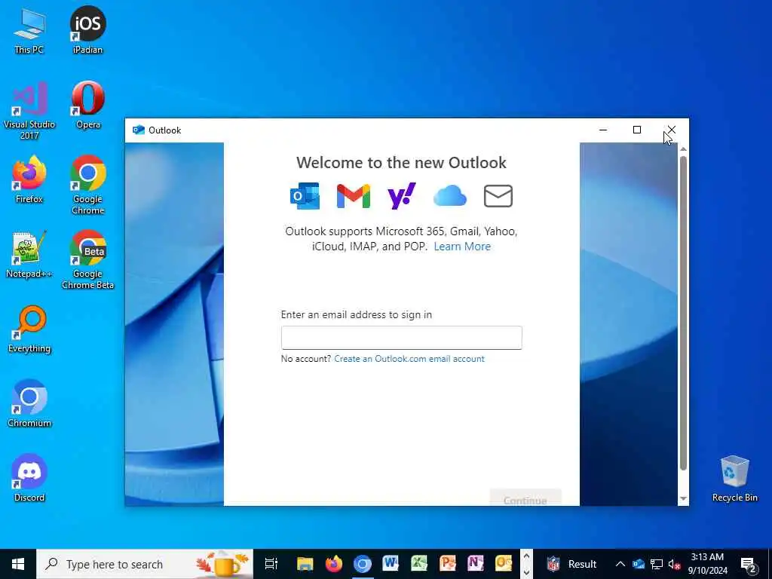This screenshot has width=772, height=579.
Task: Click the taskbar search box
Action: click(x=145, y=564)
